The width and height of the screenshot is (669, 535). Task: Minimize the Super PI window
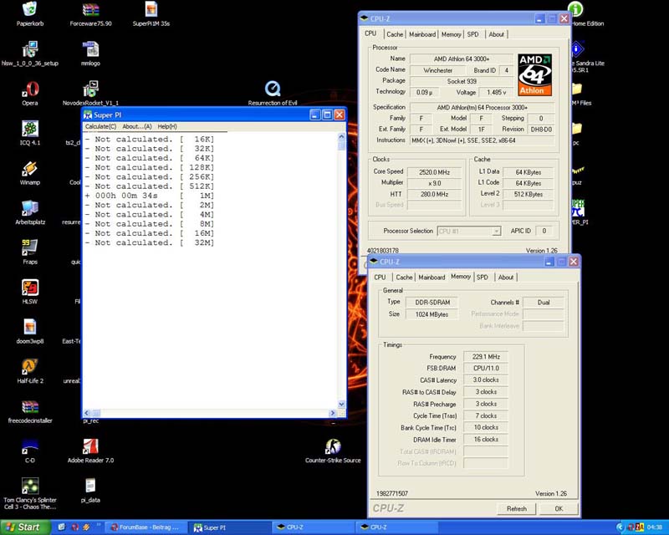coord(315,115)
